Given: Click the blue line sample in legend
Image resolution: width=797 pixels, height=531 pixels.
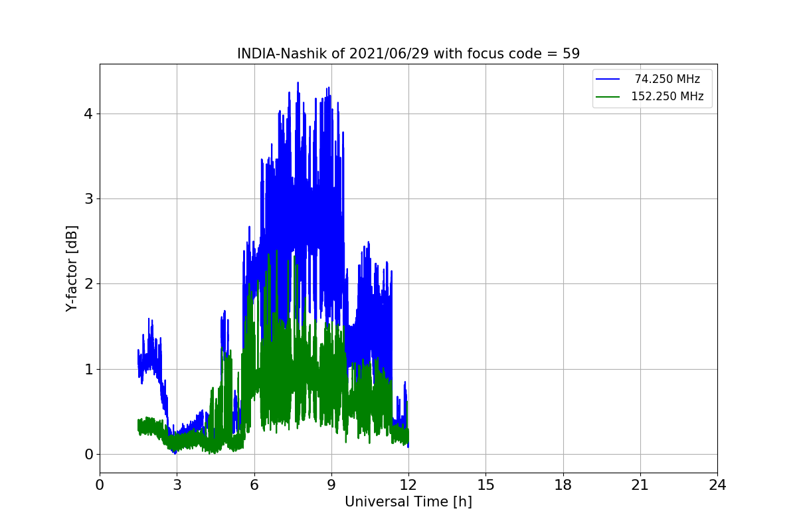Looking at the screenshot, I should point(608,80).
